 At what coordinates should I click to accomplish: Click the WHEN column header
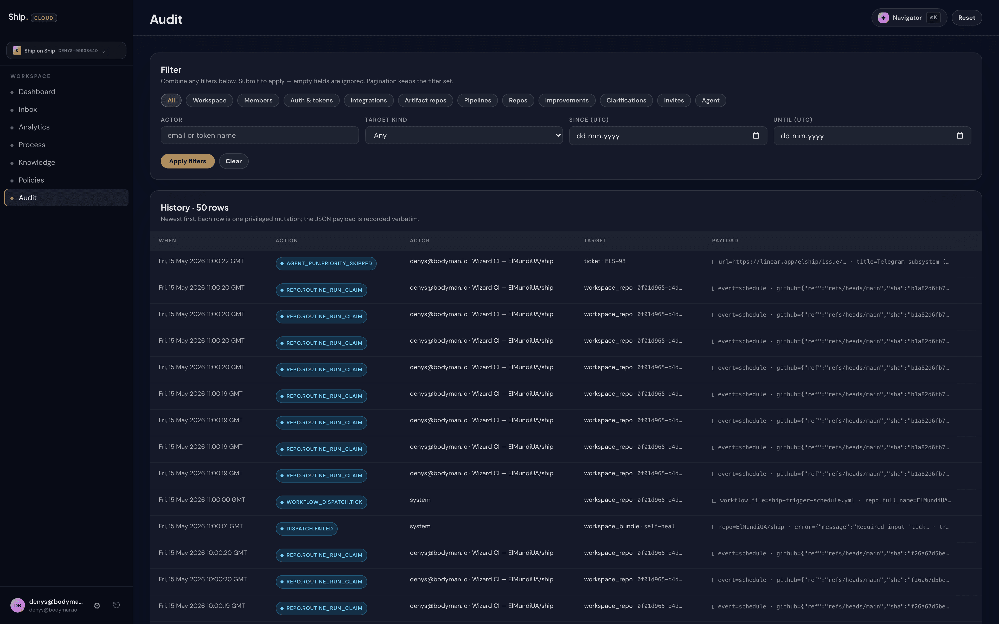[167, 240]
